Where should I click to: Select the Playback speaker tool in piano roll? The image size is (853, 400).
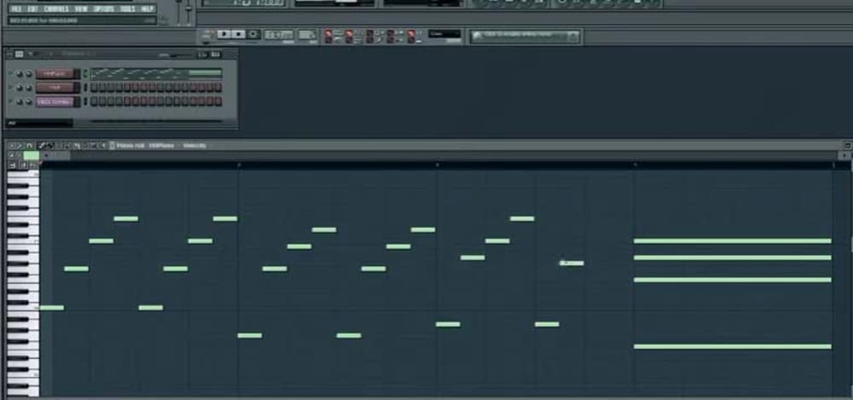tap(102, 146)
